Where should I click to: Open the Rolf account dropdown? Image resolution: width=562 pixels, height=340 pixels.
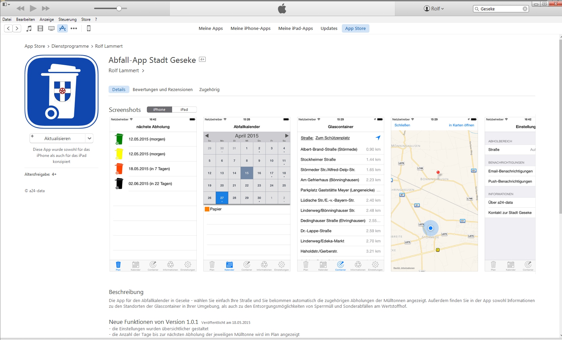434,9
